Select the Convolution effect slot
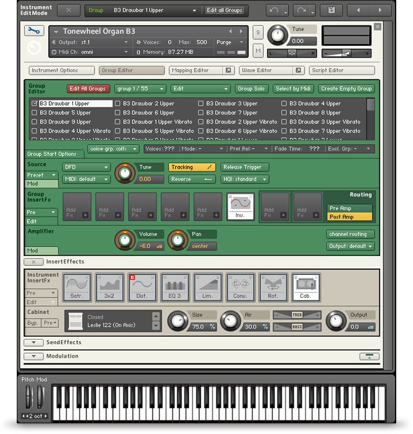The width and height of the screenshot is (413, 434). (240, 287)
